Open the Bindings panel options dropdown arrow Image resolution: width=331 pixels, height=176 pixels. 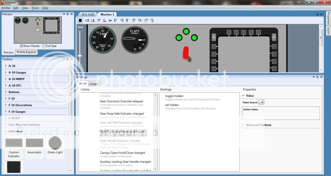tap(314, 77)
